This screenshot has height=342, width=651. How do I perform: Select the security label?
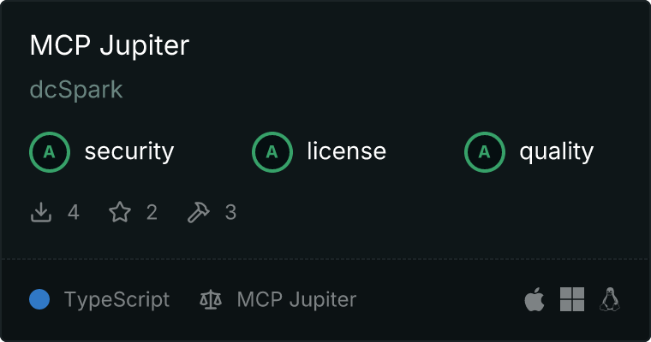(x=129, y=151)
